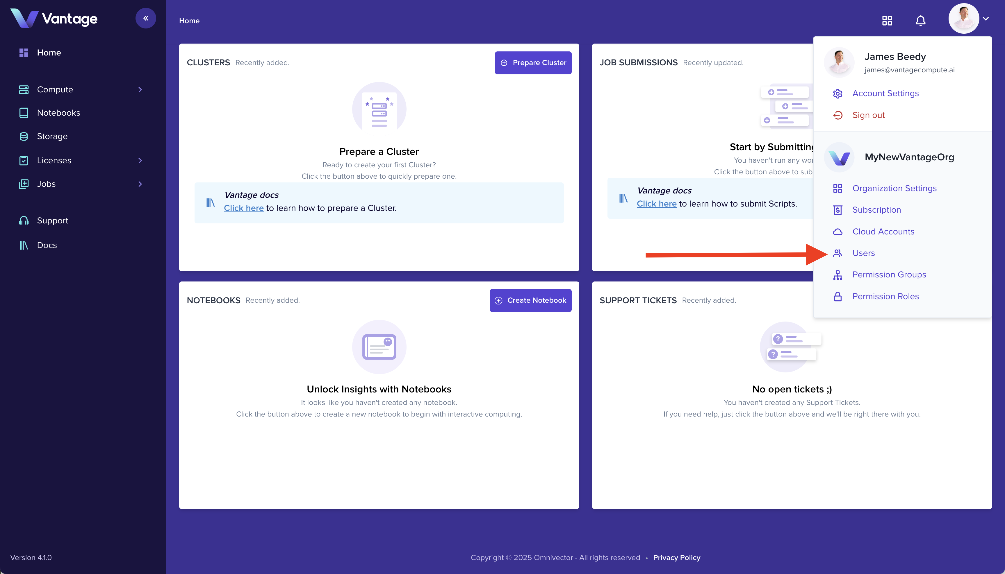Choose Sign out from the profile menu
Viewport: 1005px width, 574px height.
[868, 115]
